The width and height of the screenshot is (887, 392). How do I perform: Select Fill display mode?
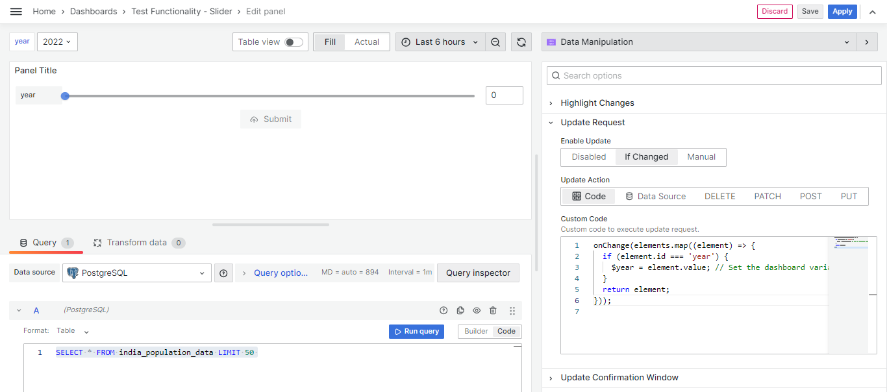(330, 42)
